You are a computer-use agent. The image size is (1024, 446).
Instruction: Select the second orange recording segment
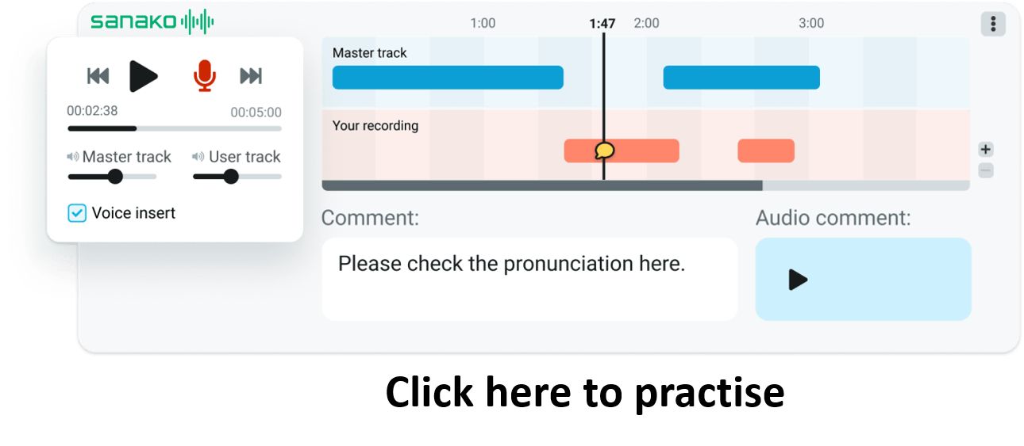(x=766, y=151)
